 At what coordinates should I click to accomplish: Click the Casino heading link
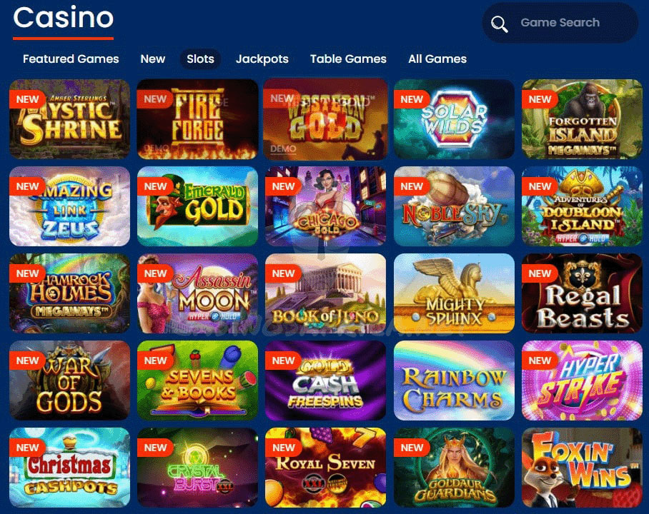[x=64, y=18]
